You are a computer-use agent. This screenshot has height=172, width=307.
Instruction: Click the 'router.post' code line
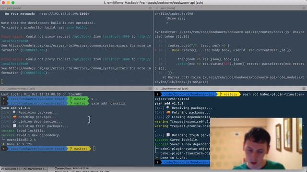(x=199, y=46)
